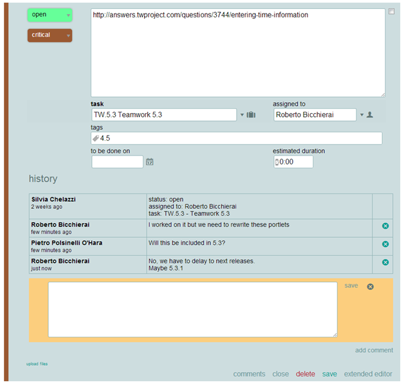
Task: Cancel new comment with X icon
Action: (x=370, y=287)
